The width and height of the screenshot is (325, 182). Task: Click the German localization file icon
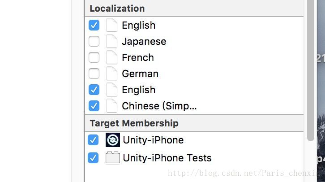112,74
